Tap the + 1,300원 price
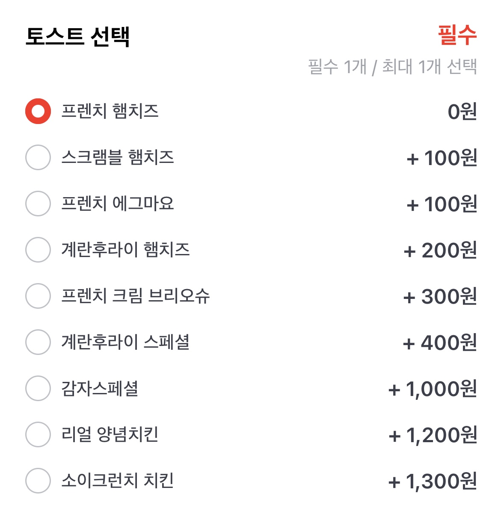 [433, 482]
